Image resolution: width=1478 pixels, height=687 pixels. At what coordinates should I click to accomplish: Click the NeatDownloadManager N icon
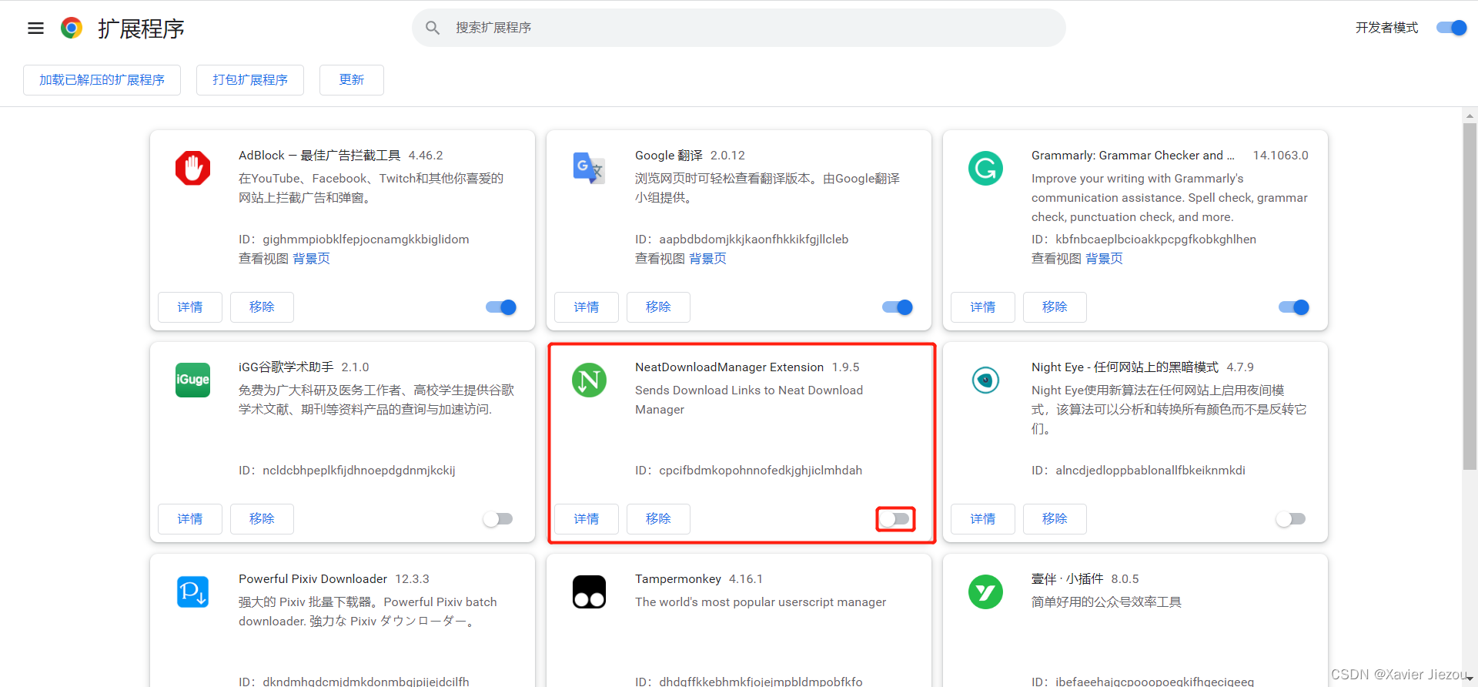click(589, 380)
